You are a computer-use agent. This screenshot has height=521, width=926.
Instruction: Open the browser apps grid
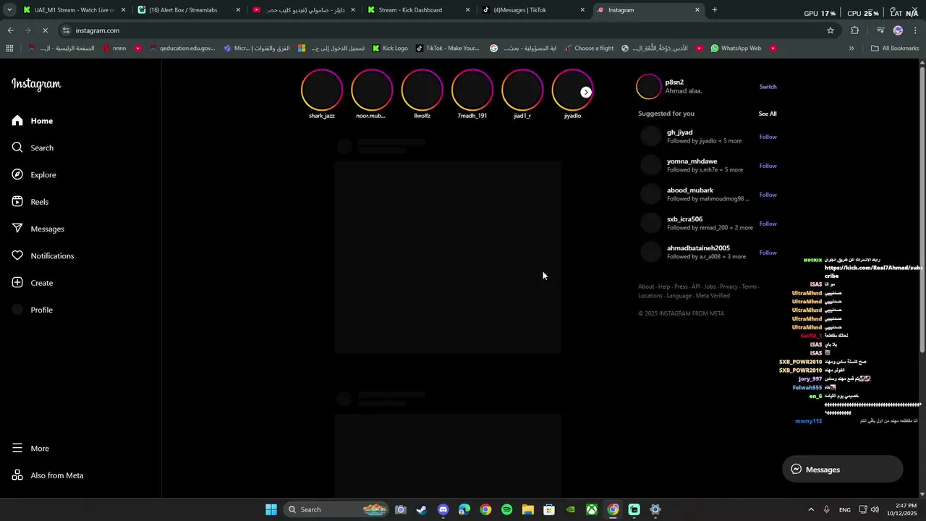coord(9,48)
